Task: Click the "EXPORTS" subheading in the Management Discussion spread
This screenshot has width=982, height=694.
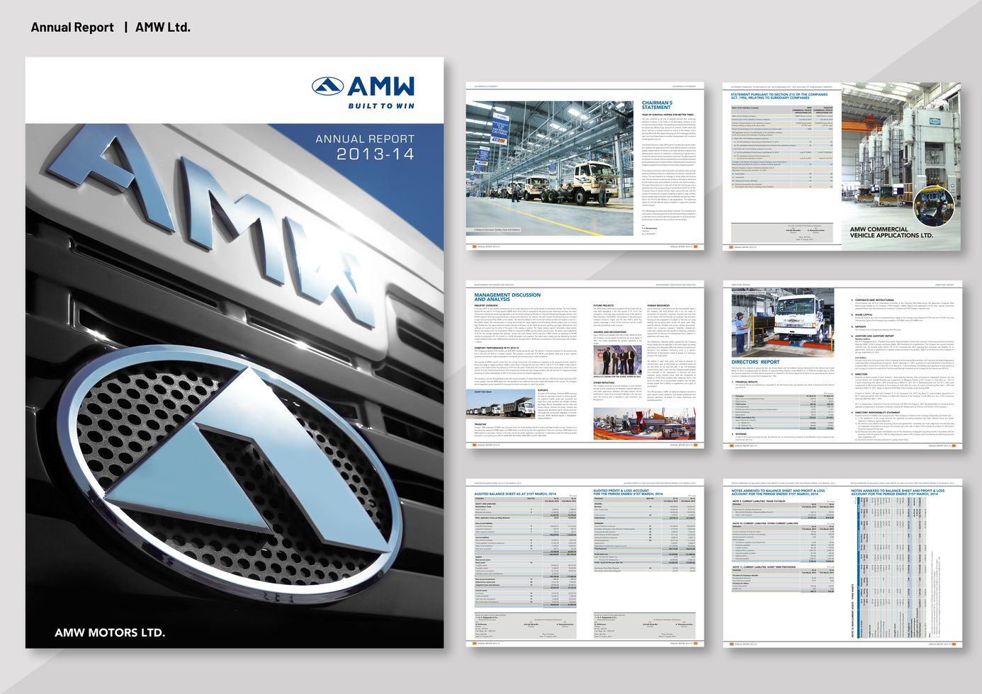Action: point(543,389)
